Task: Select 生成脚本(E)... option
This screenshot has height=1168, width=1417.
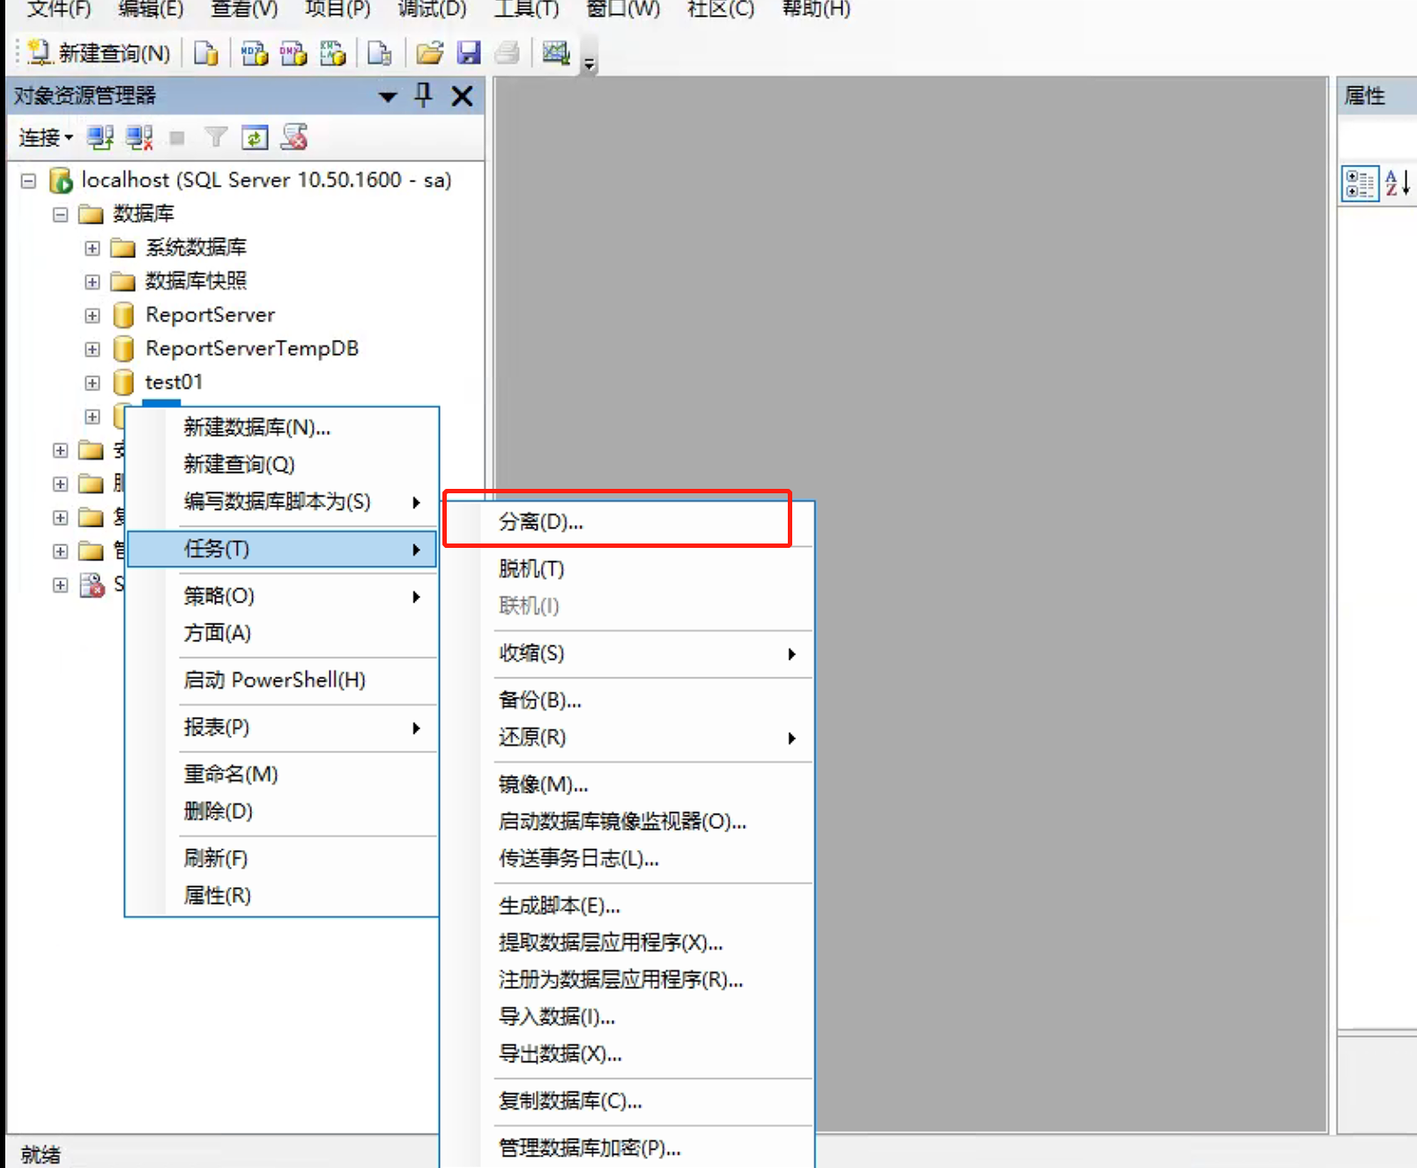Action: [627, 906]
